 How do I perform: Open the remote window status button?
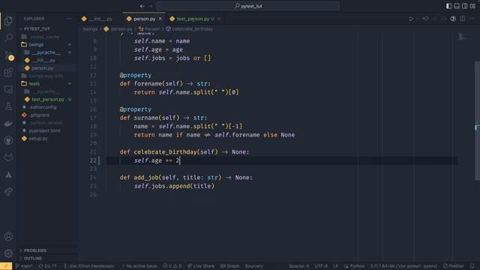tap(6, 266)
